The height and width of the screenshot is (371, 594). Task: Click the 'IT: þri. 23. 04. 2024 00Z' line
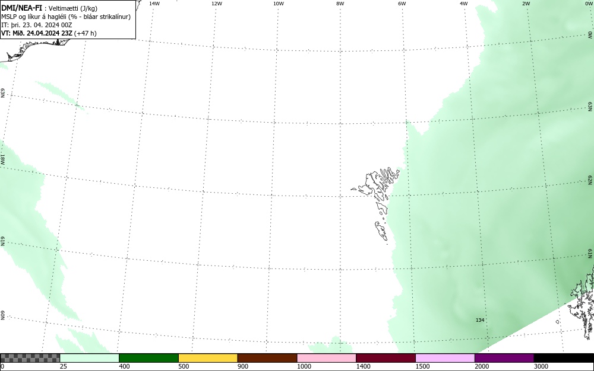coord(37,25)
